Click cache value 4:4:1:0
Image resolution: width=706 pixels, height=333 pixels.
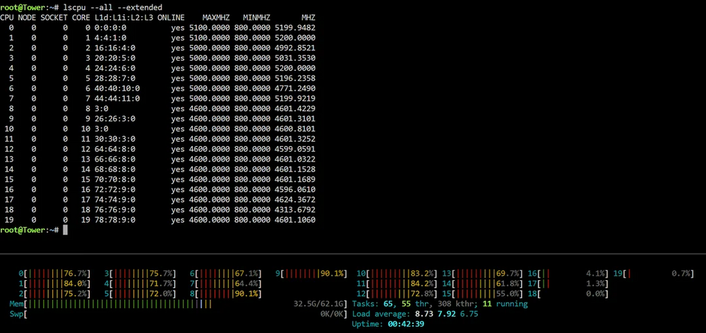(110, 38)
